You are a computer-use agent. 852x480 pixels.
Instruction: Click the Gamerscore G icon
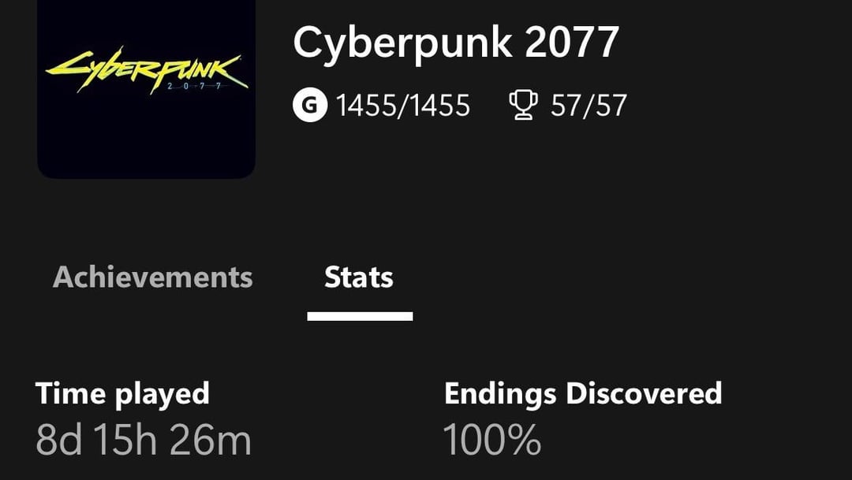pos(310,105)
